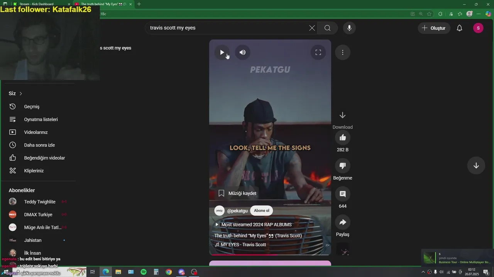Add this page to favorites star
The height and width of the screenshot is (277, 494).
tap(429, 14)
